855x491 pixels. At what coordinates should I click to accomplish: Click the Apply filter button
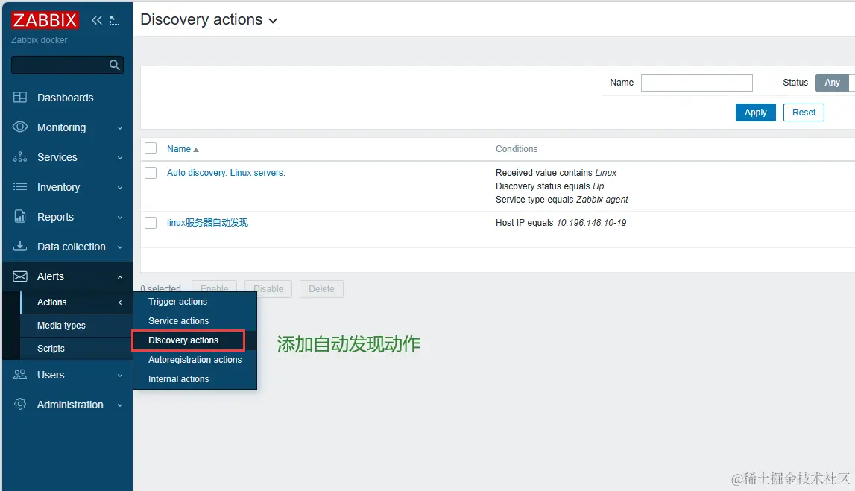click(755, 113)
